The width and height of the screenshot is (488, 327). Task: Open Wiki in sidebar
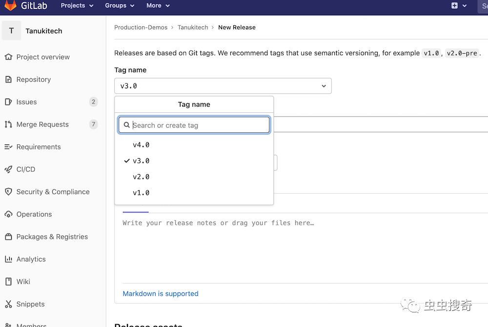[x=23, y=282]
